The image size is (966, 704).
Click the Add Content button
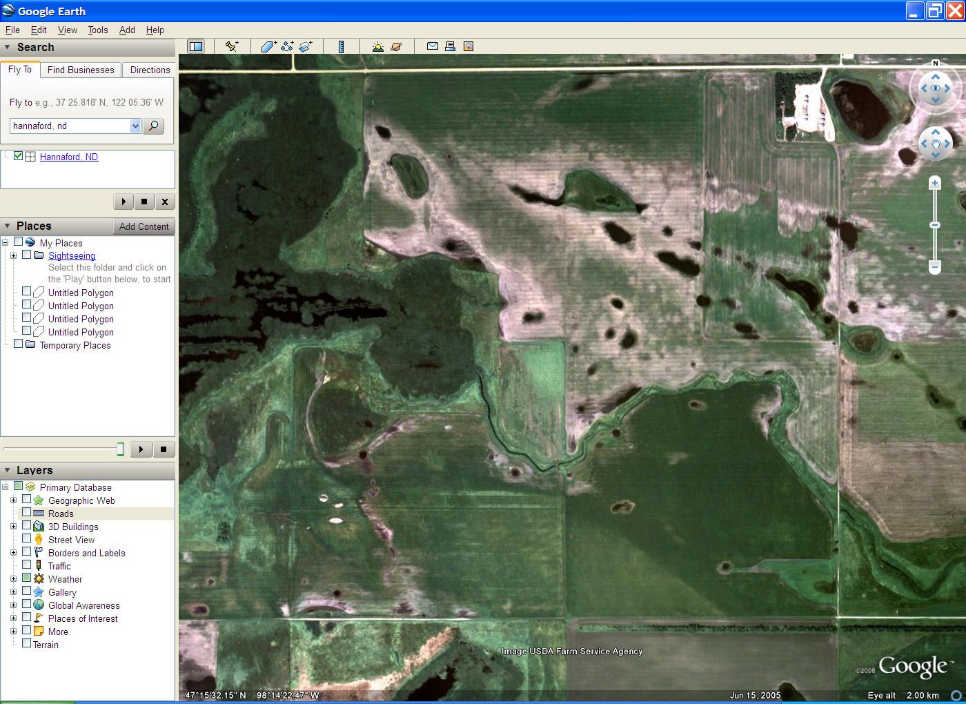tap(144, 226)
